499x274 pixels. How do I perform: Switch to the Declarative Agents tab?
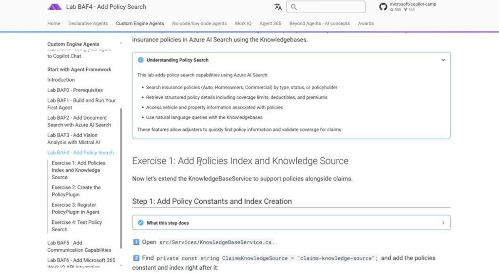(88, 23)
